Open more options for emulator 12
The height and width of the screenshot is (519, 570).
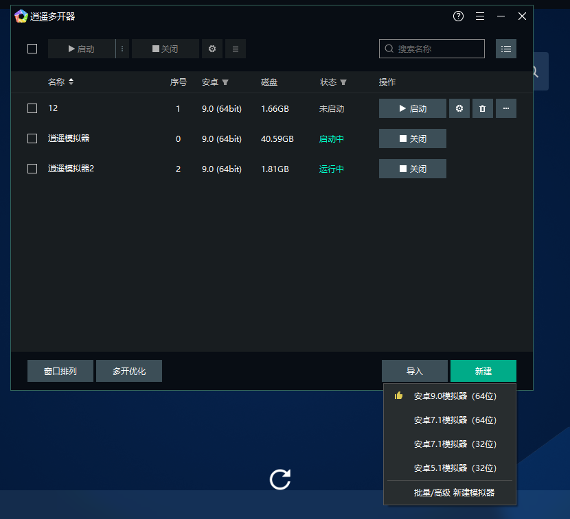pos(506,108)
